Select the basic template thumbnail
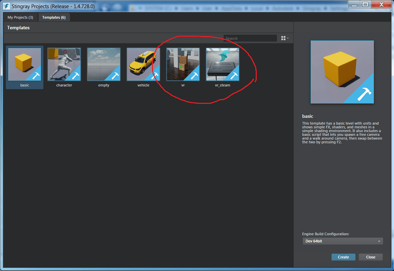This screenshot has height=271, width=394. click(24, 65)
